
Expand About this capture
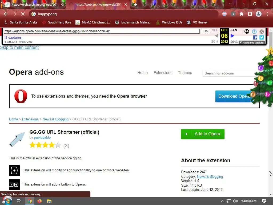pyautogui.click(x=252, y=42)
